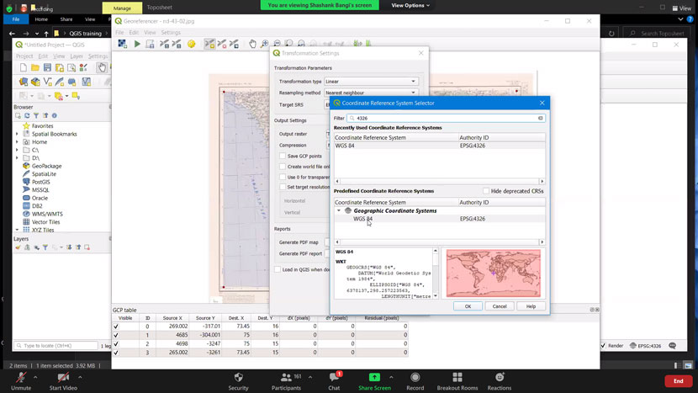
Task: Start georeferencing with the green play icon
Action: (x=137, y=44)
